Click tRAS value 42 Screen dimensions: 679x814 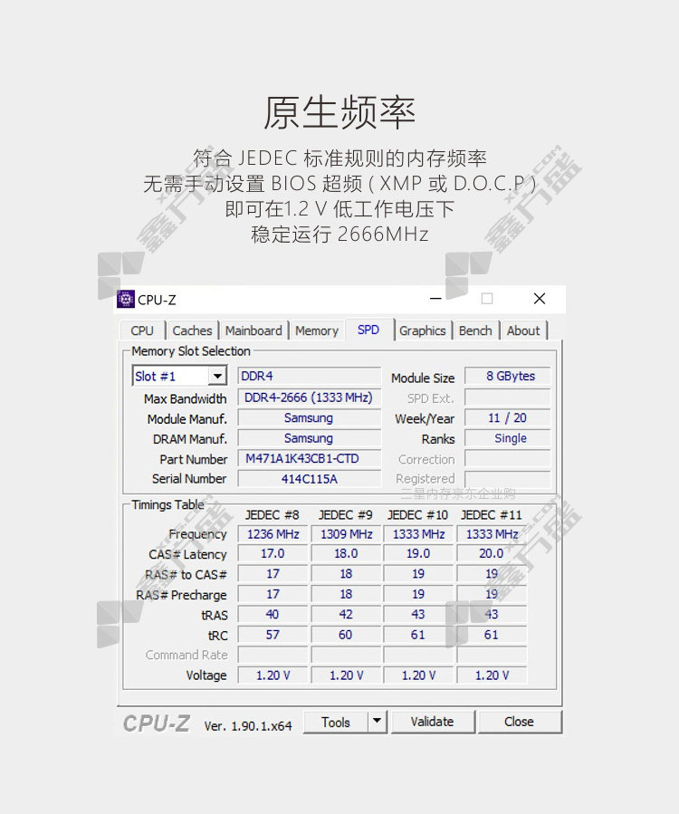(x=346, y=615)
